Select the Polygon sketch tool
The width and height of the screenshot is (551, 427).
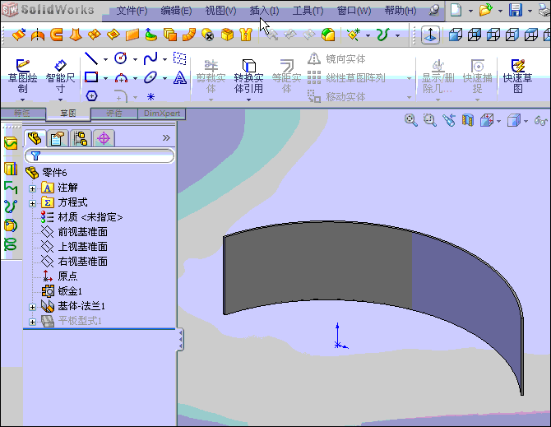[x=91, y=96]
